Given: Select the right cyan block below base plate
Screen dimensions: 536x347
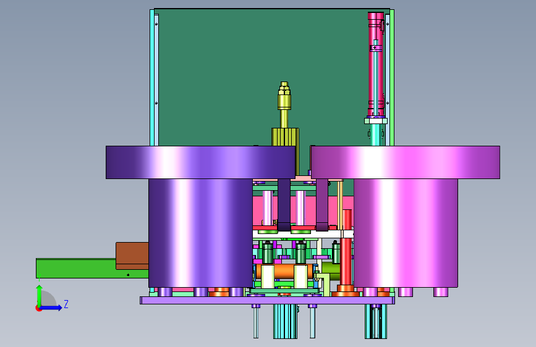Looking at the screenshot, I should pyautogui.click(x=376, y=322).
